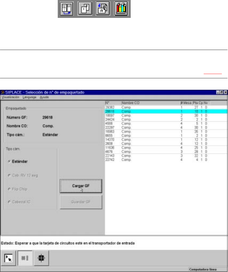Select list row 18963
This screenshot has width=228, height=272.
[166, 132]
